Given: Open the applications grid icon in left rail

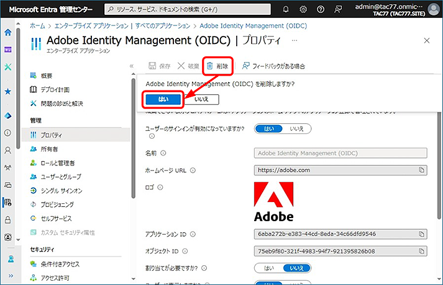Looking at the screenshot, I should tap(8, 202).
